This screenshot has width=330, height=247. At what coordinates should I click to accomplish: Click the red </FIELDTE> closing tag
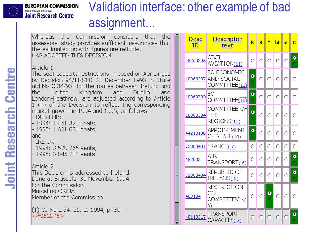[x=48, y=216]
